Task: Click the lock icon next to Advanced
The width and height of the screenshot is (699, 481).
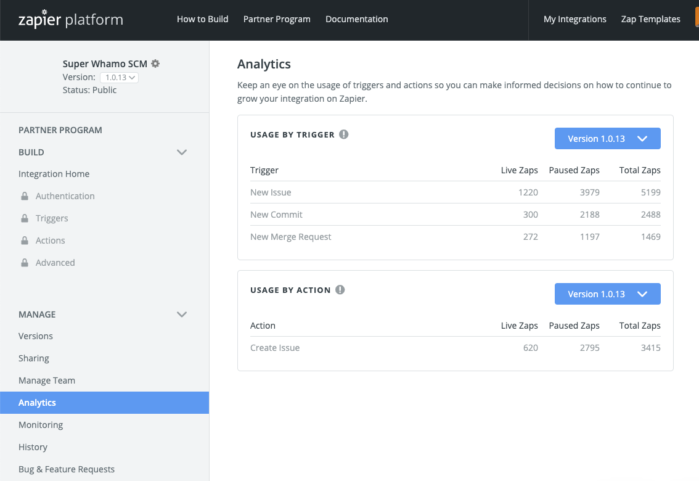Action: coord(25,263)
